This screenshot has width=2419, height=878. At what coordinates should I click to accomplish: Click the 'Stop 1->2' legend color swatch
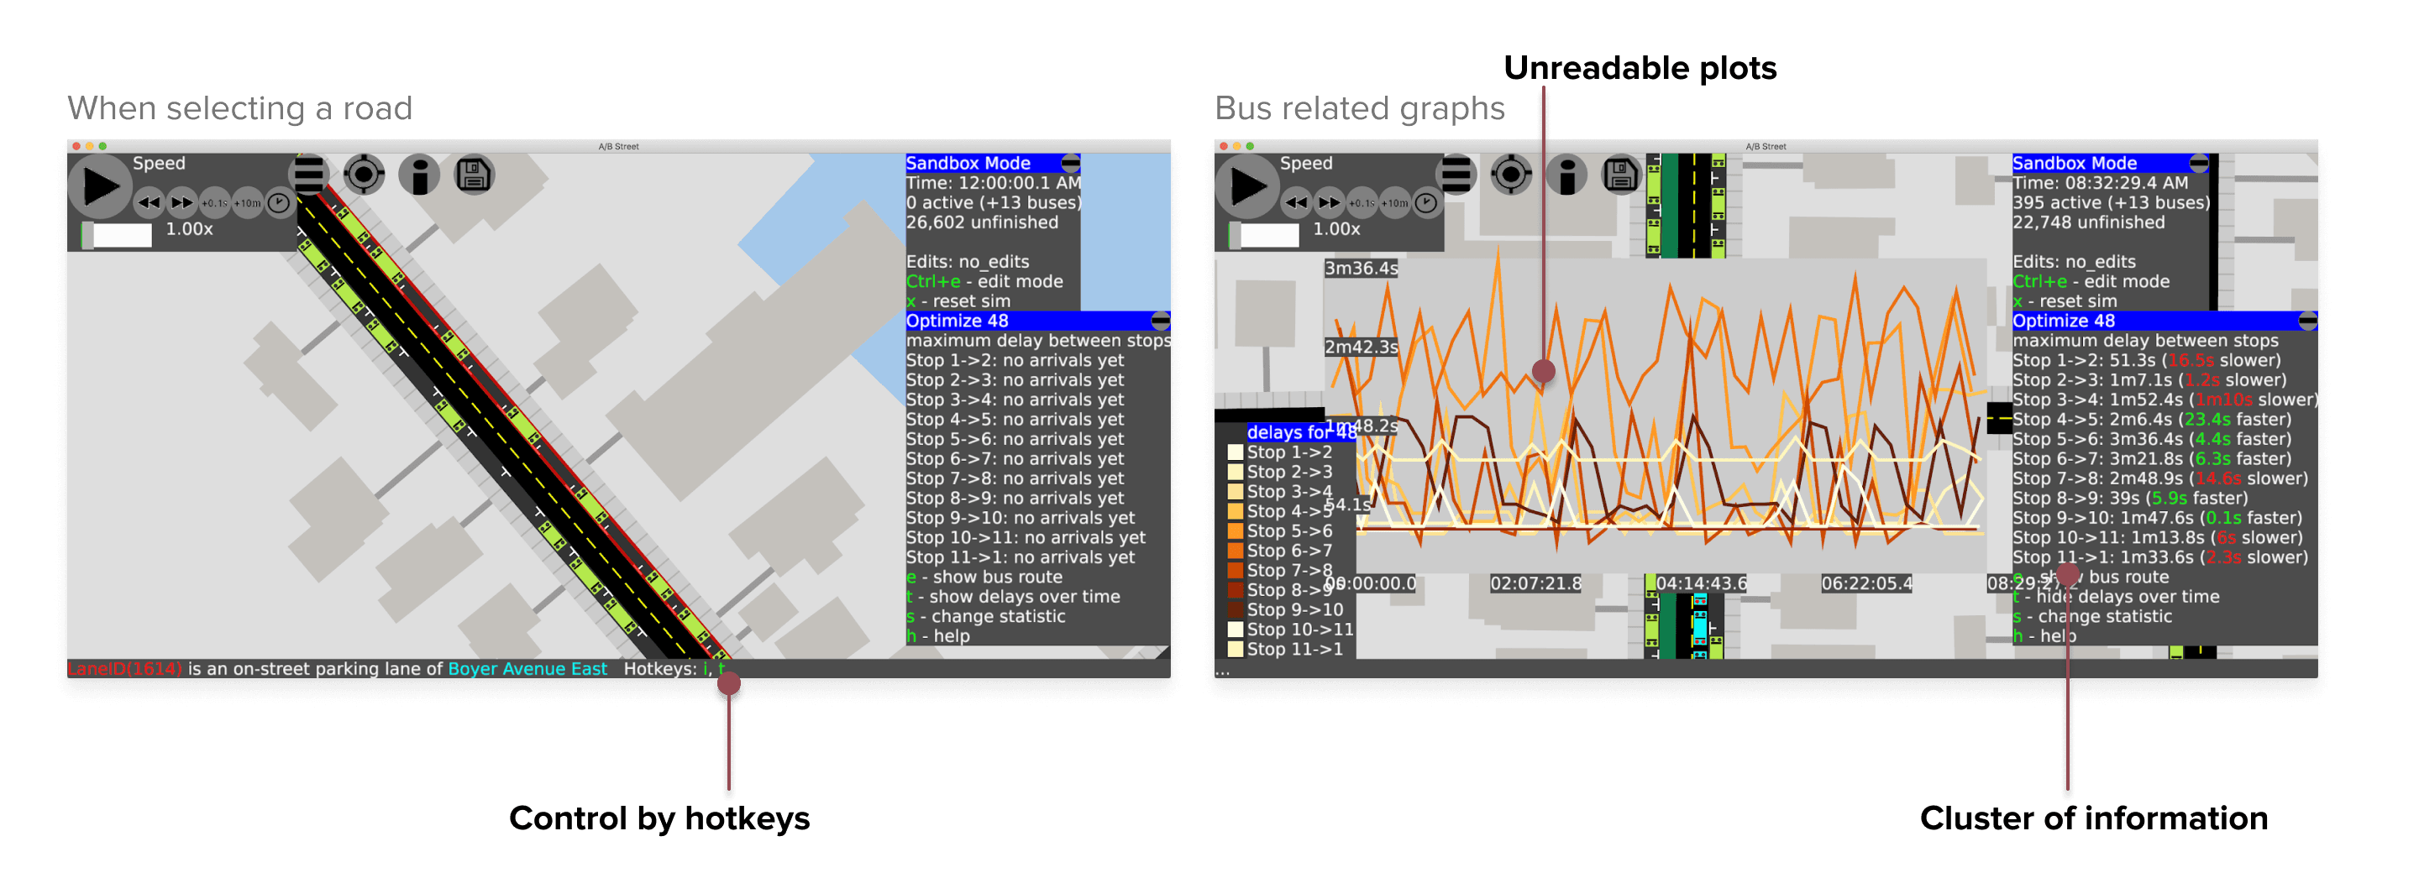click(x=1236, y=452)
